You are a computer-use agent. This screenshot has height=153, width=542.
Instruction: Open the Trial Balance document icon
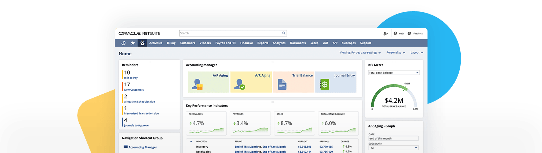pyautogui.click(x=282, y=84)
